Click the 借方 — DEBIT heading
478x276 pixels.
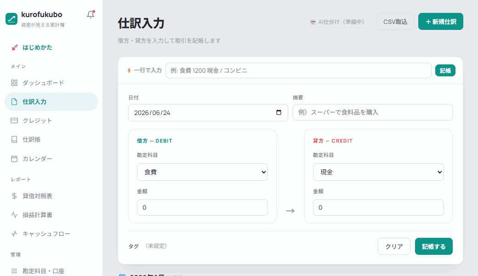[x=154, y=141]
